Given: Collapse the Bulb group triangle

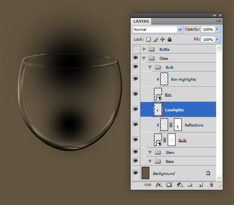Looking at the screenshot, I should click(150, 68).
